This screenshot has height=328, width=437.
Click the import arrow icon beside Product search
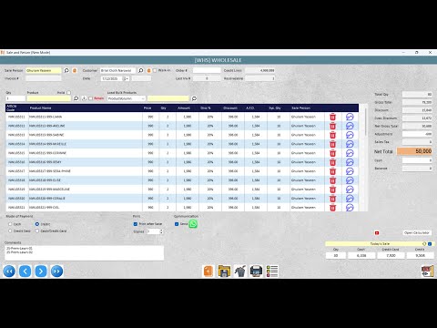click(x=84, y=98)
